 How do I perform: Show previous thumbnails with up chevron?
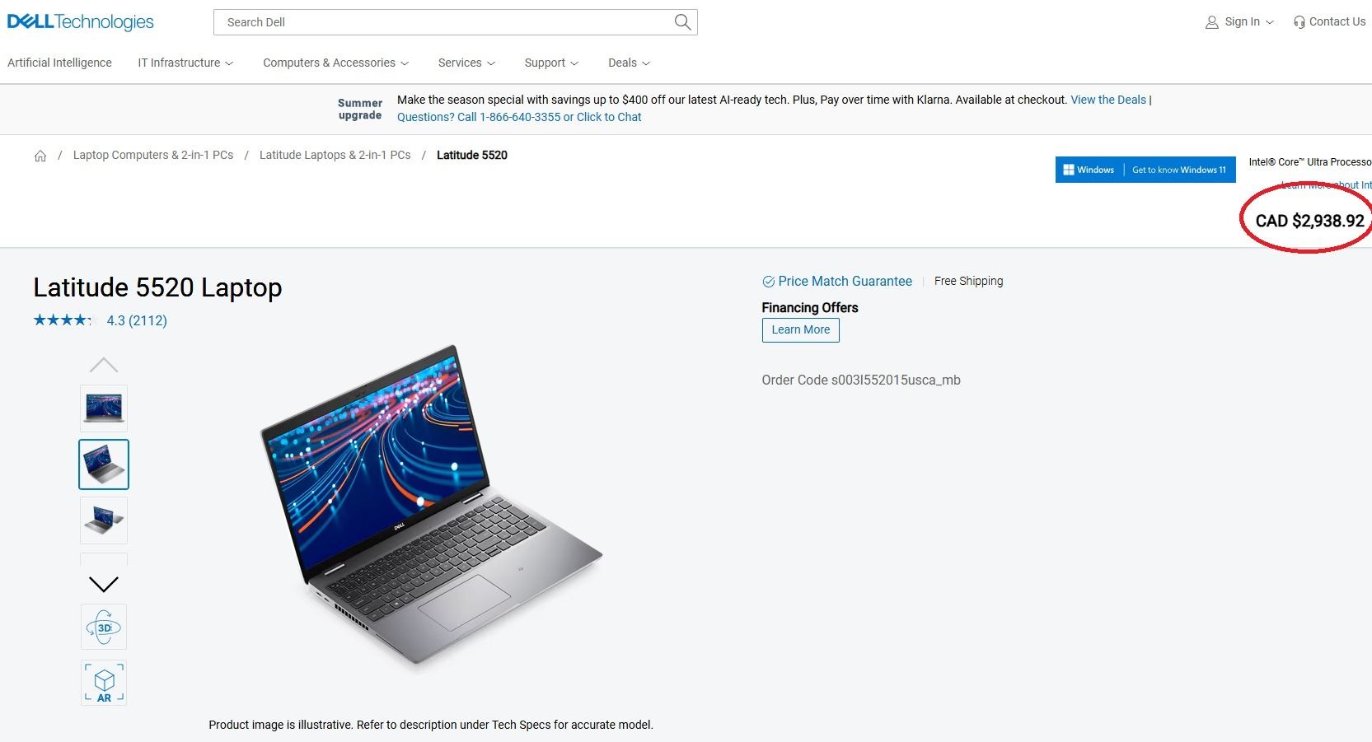click(104, 365)
